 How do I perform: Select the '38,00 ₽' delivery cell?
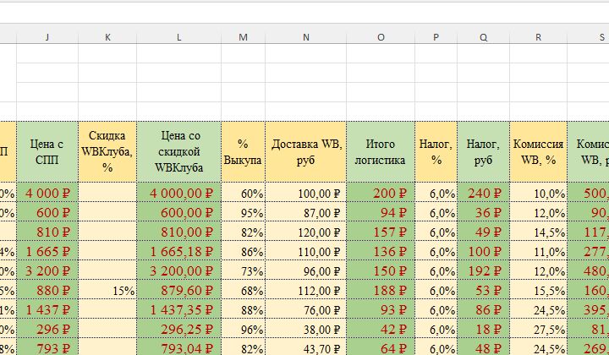tap(306, 329)
